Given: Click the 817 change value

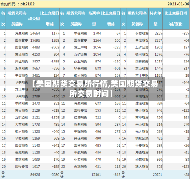Looking at the screenshot, I should pos(187,69).
